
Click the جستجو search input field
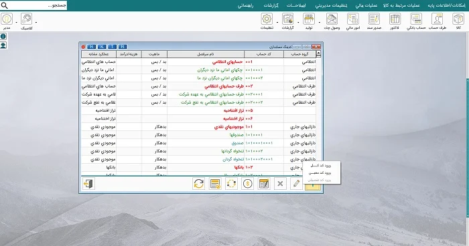[x=33, y=5]
